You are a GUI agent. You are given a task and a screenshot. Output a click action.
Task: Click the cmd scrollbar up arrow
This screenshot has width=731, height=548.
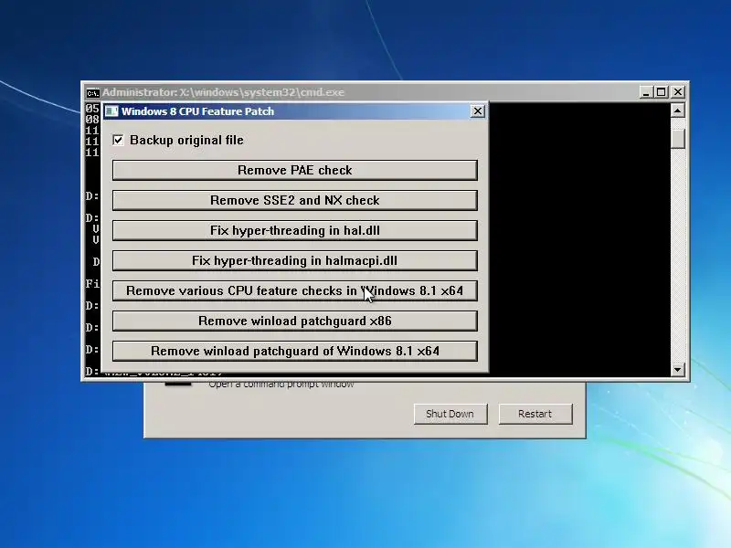(x=677, y=111)
